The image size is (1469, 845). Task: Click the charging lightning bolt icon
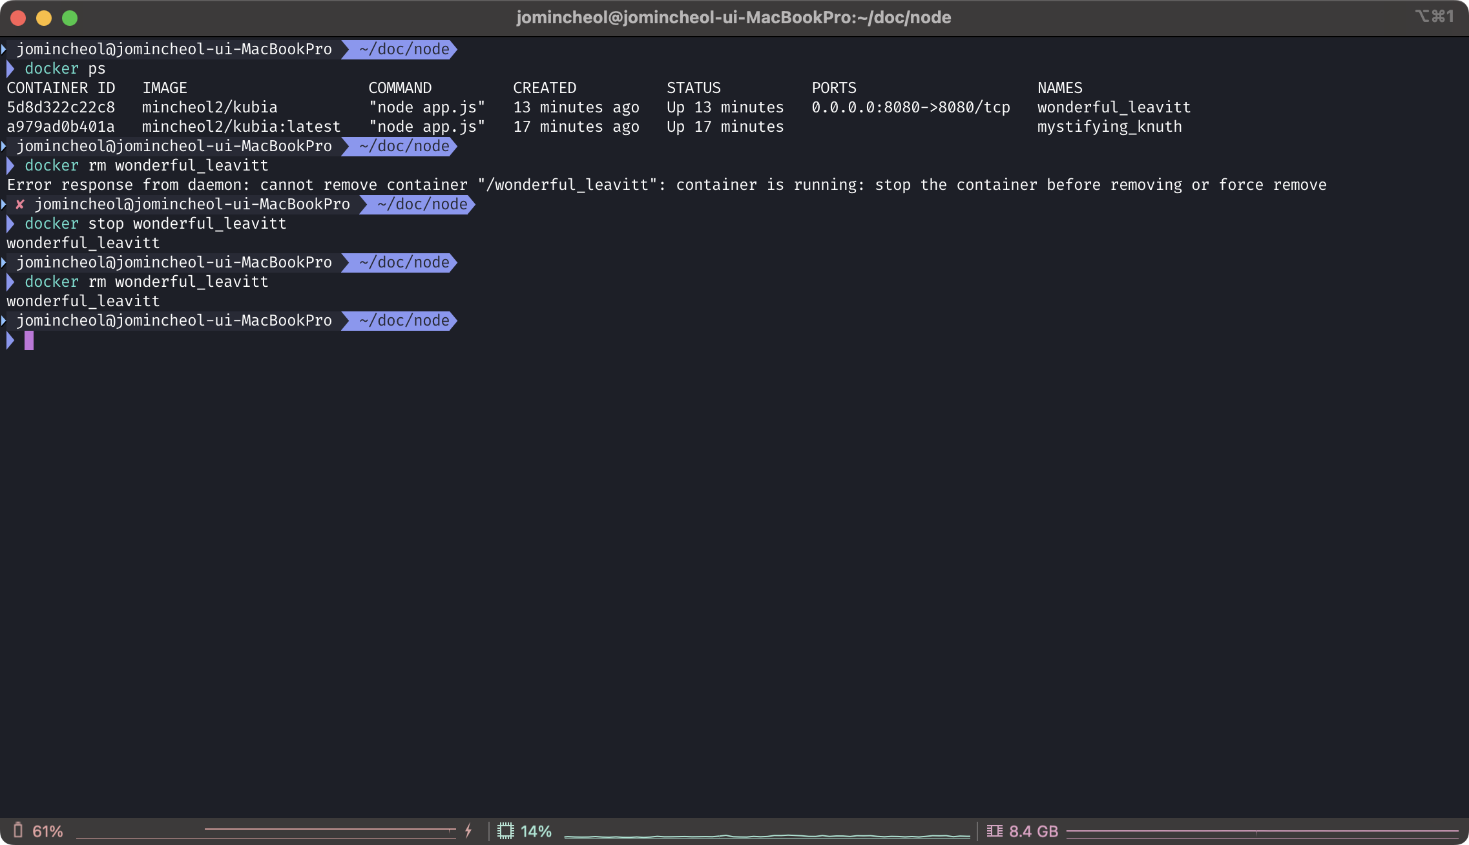[x=468, y=831]
